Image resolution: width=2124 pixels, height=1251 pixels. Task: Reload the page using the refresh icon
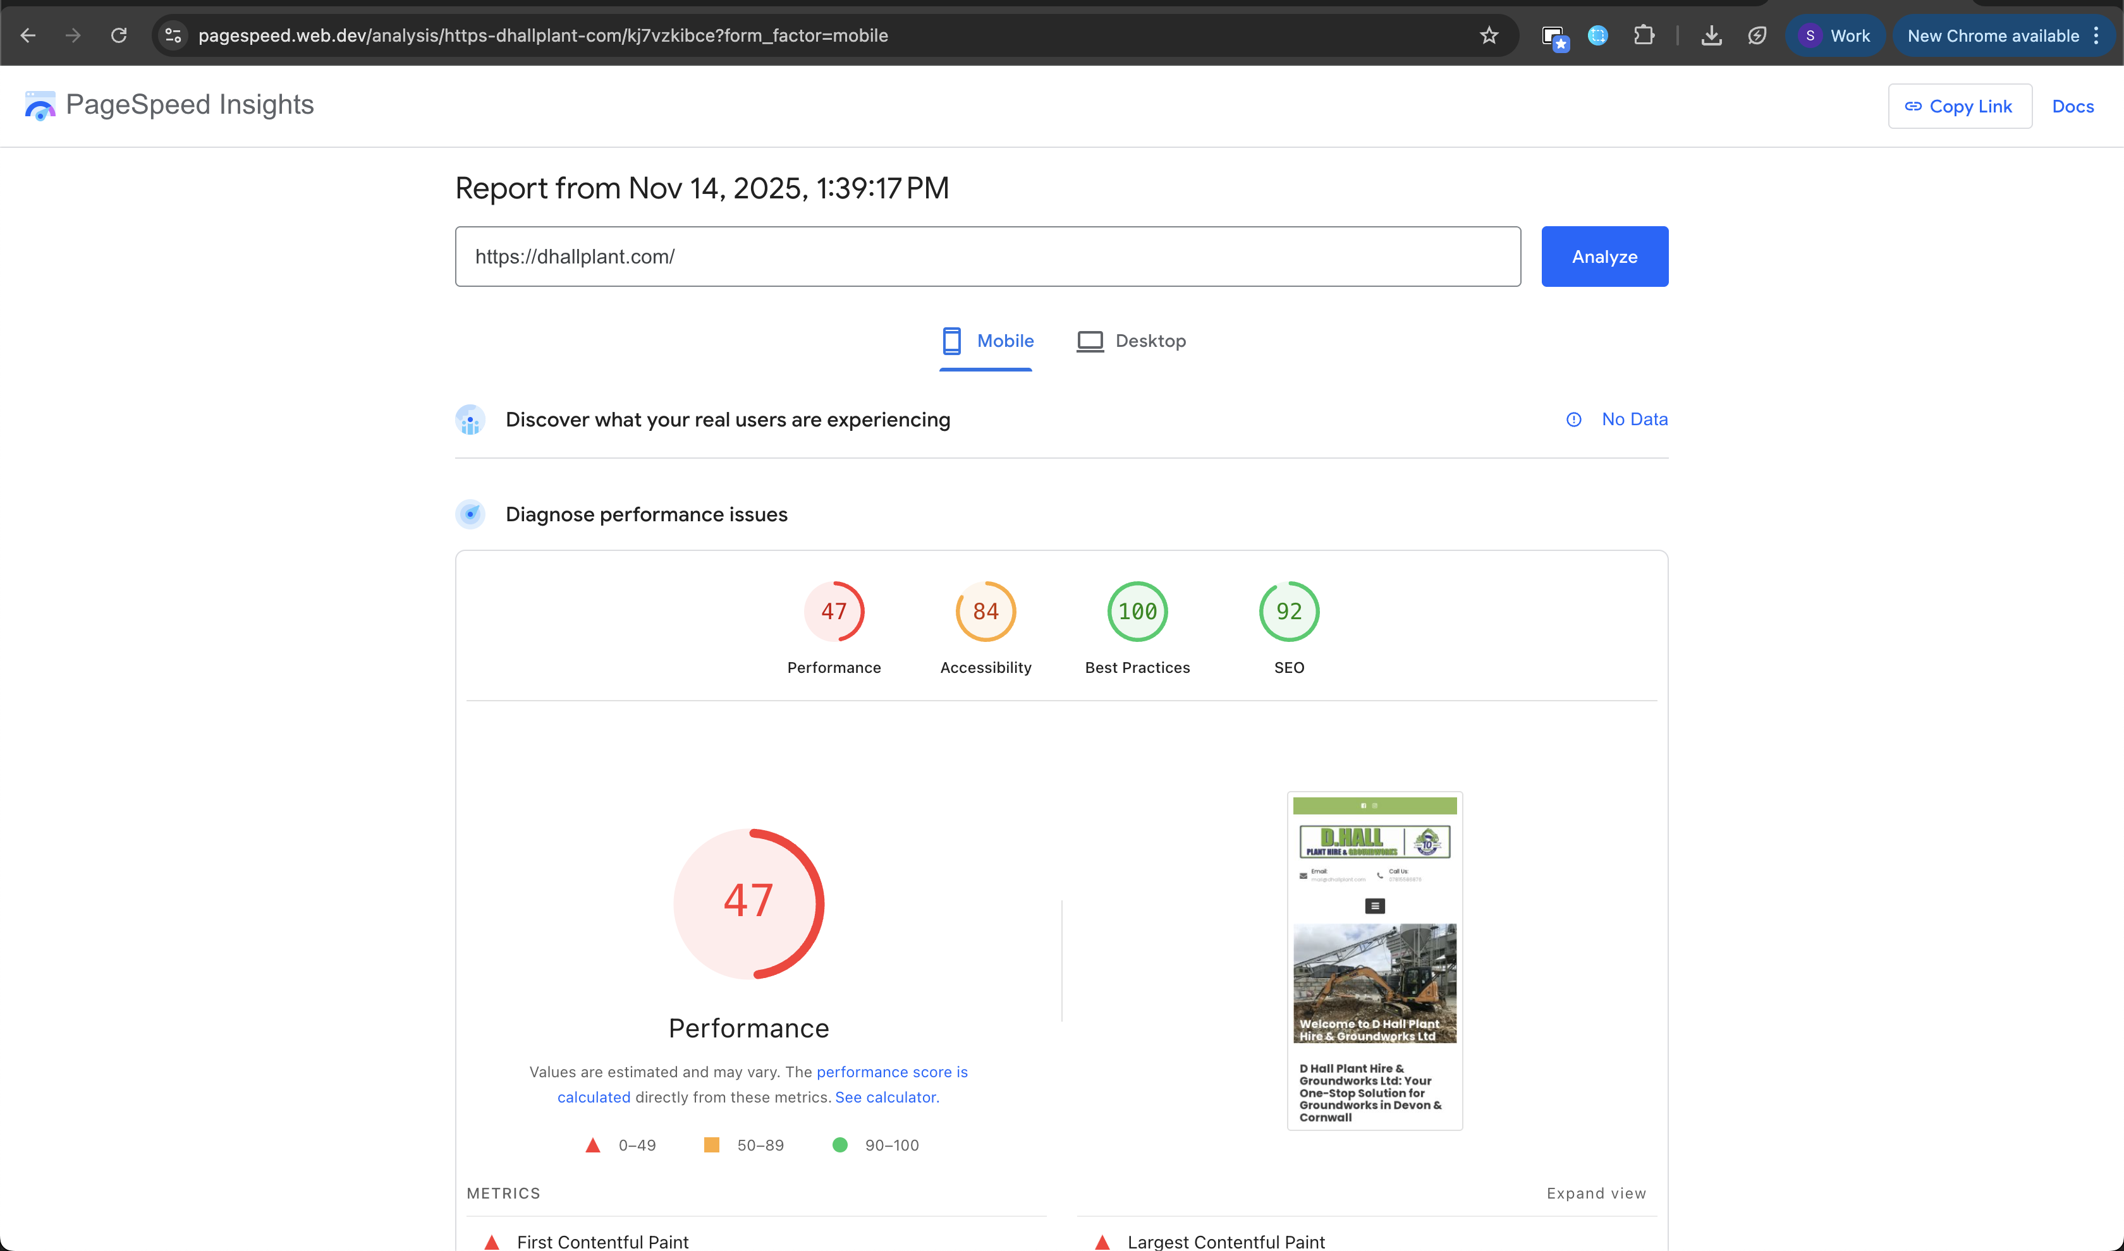pos(119,35)
